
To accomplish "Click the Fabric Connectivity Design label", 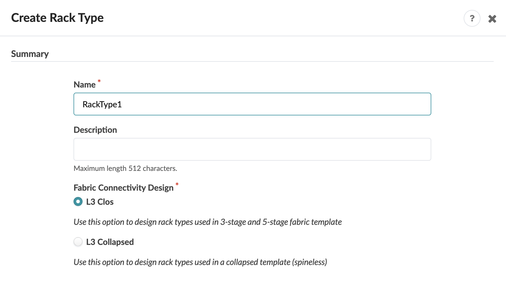I will (x=123, y=188).
